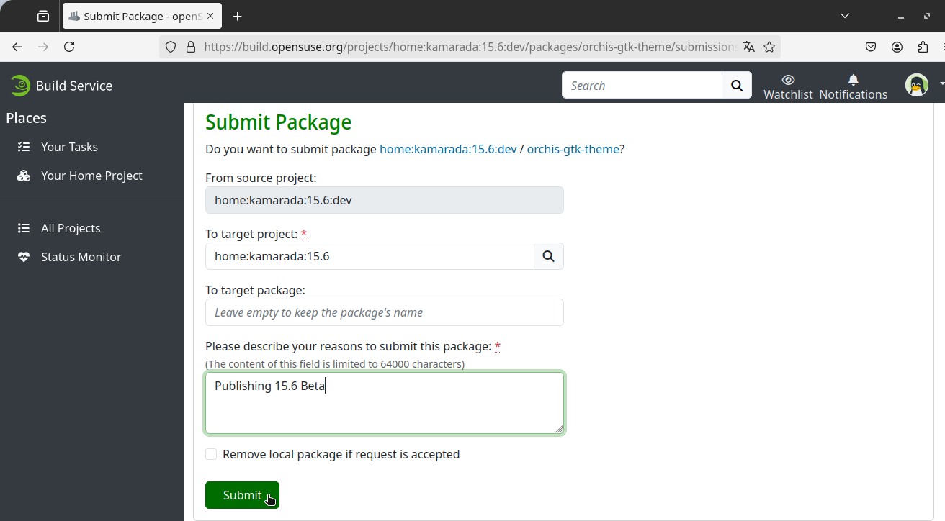Click the All Projects list icon
The image size is (945, 521).
pyautogui.click(x=24, y=228)
